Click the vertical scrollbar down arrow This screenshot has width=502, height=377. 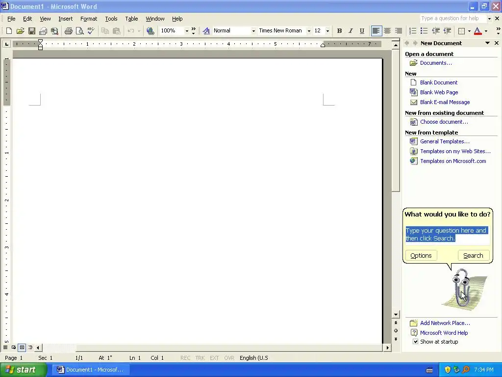point(396,315)
